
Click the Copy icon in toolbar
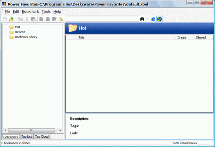tap(21, 19)
